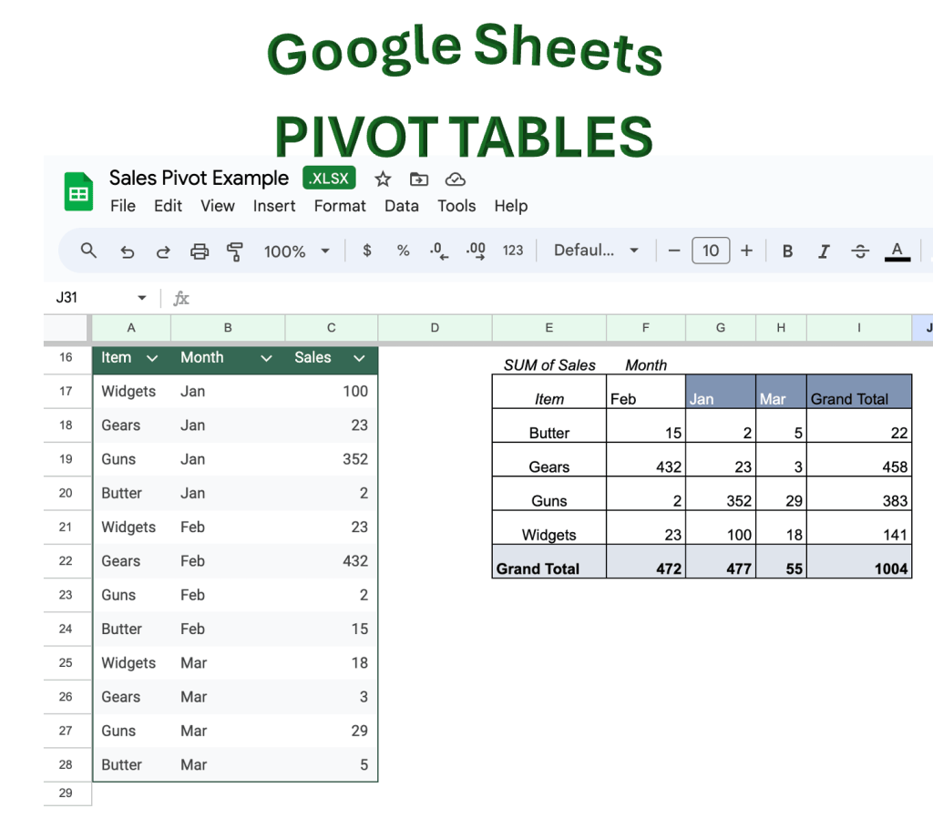Select the paint format tool

[x=235, y=251]
